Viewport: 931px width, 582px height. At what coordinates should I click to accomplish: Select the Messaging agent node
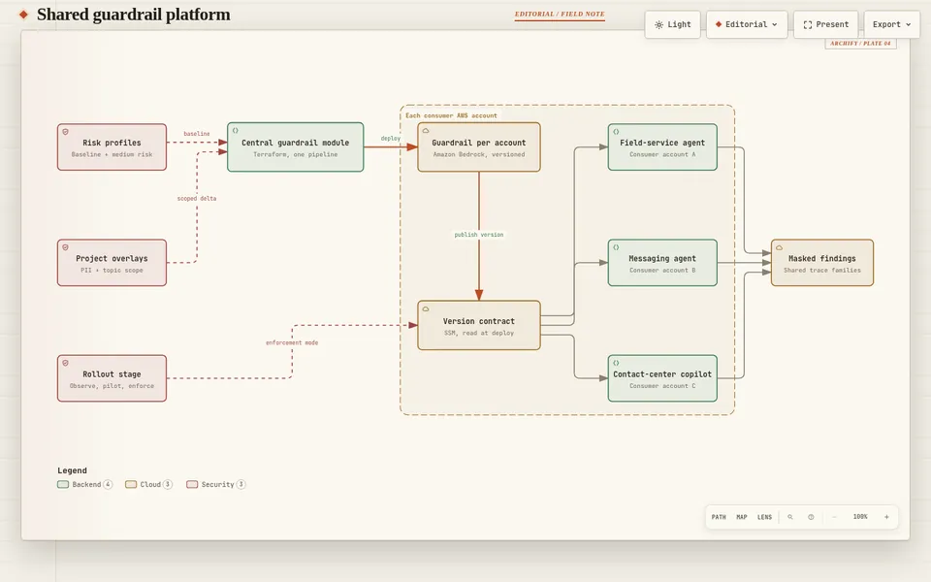[x=662, y=263]
